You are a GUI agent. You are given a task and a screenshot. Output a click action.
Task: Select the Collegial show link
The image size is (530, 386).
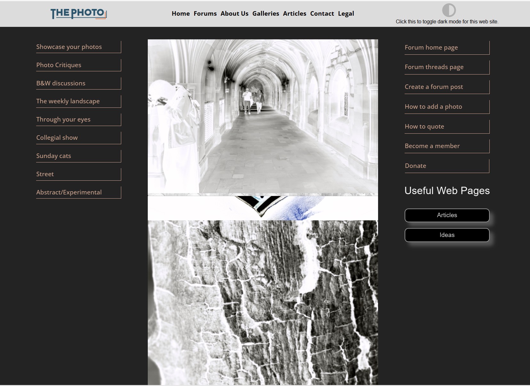click(x=78, y=138)
